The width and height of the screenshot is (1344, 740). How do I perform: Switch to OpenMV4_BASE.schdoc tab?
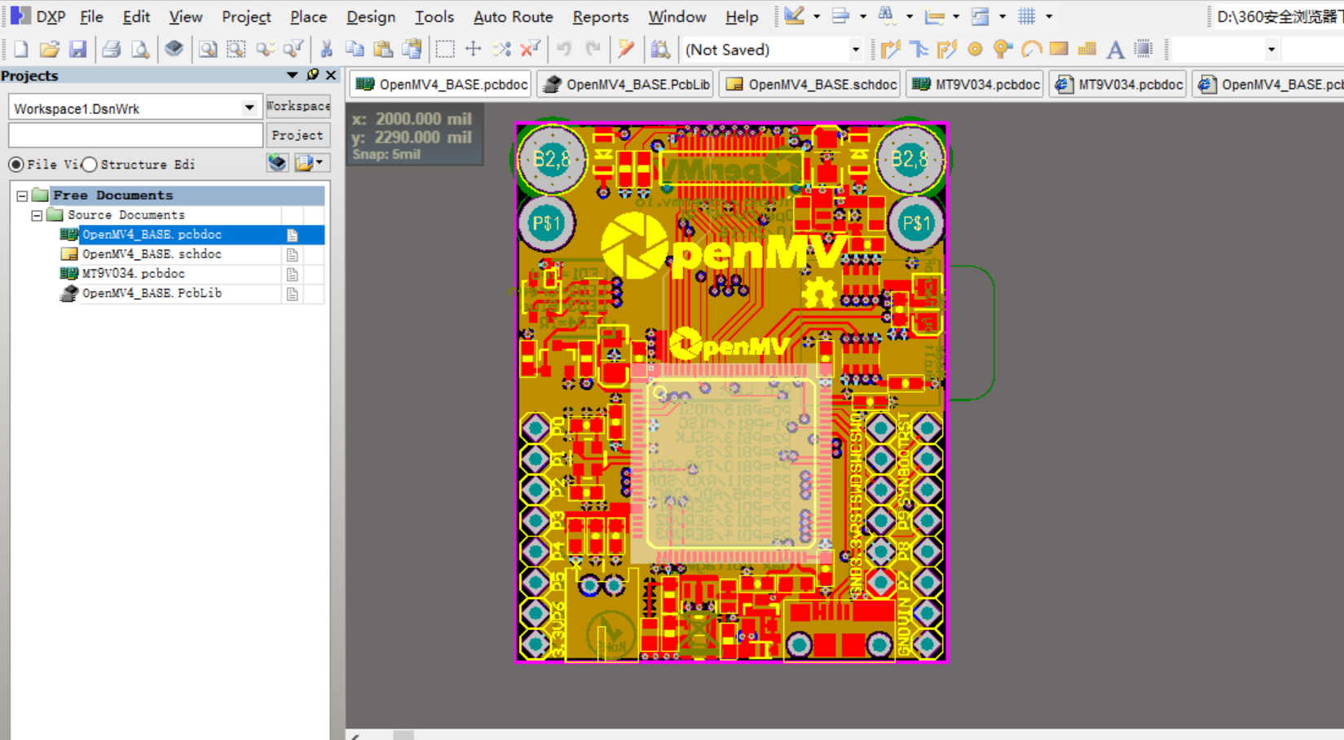(811, 85)
